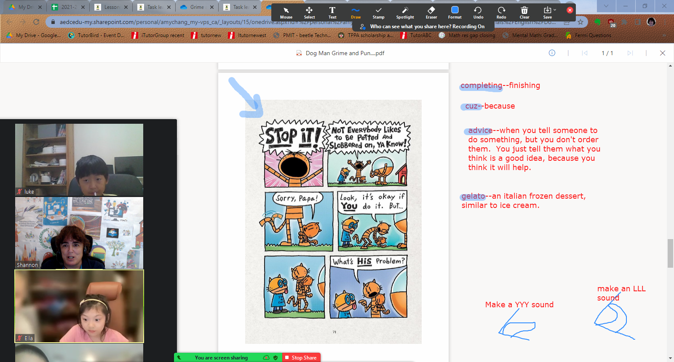The width and height of the screenshot is (674, 362).
Task: Close the 'Grime' browser tab
Action: (212, 7)
